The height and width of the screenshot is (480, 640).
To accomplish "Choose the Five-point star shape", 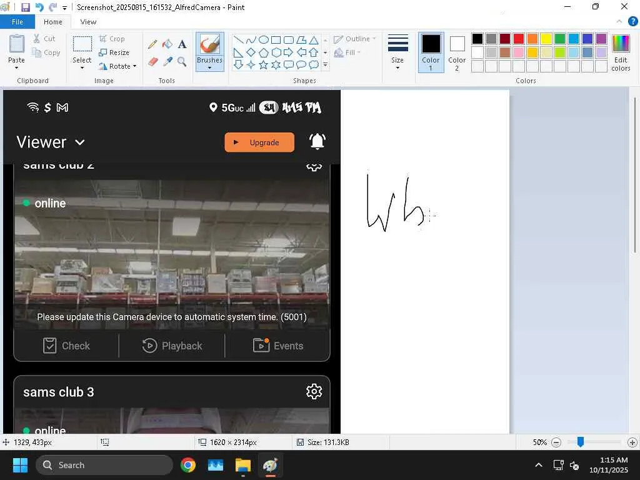I will pyautogui.click(x=264, y=65).
